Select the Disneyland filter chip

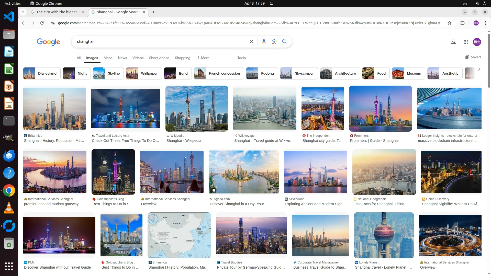[42, 73]
